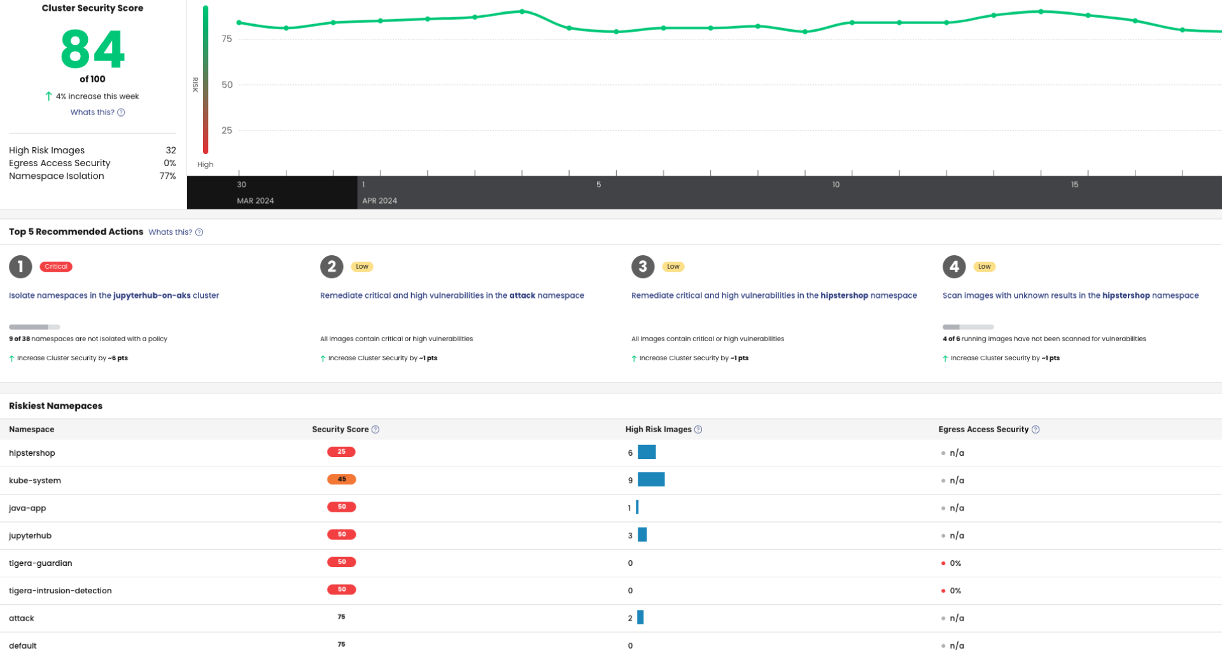1222x655 pixels.
Task: Click a data point on the risk trend line
Action: click(523, 11)
